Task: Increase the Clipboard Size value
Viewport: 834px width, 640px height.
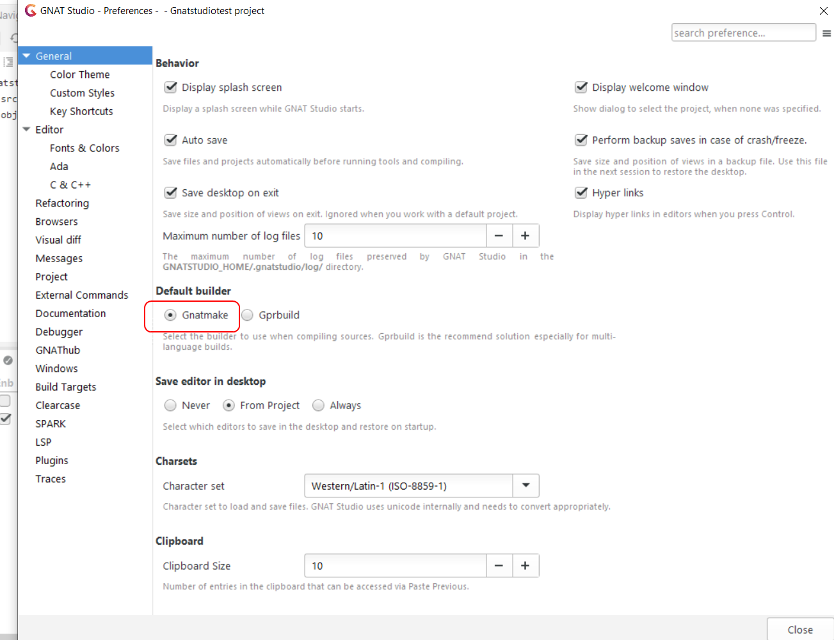Action: (525, 566)
